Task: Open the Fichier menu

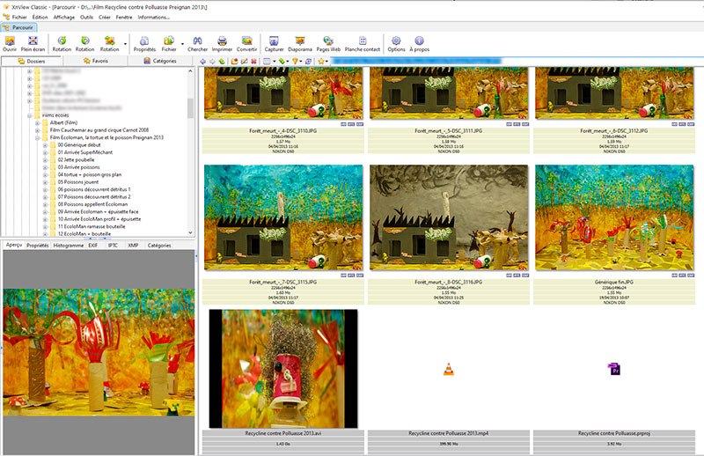Action: (x=19, y=17)
